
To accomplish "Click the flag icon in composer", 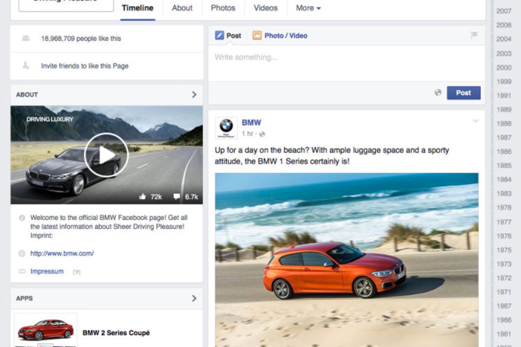I will 474,35.
